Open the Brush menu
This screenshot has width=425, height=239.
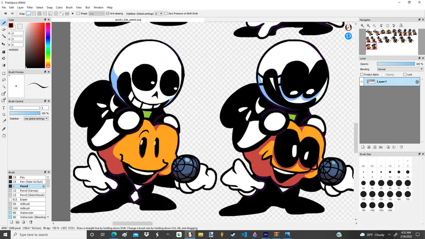pyautogui.click(x=69, y=8)
